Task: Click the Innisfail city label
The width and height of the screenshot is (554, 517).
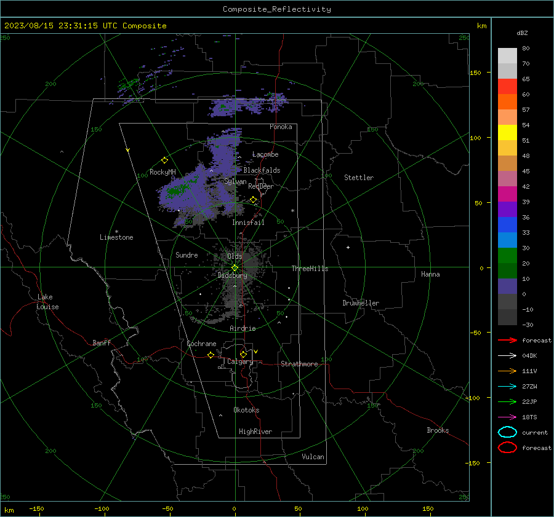Action: (x=248, y=223)
